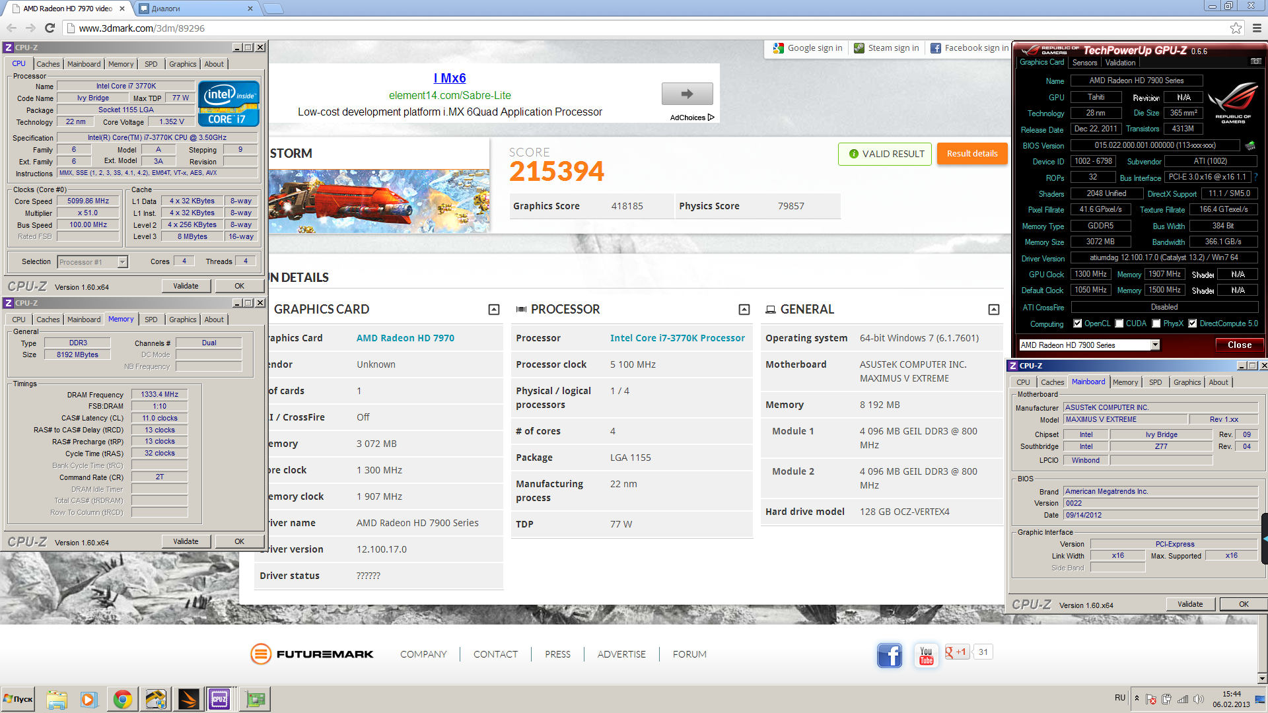Bookmark the page with the star icon
The width and height of the screenshot is (1268, 713).
(1236, 28)
